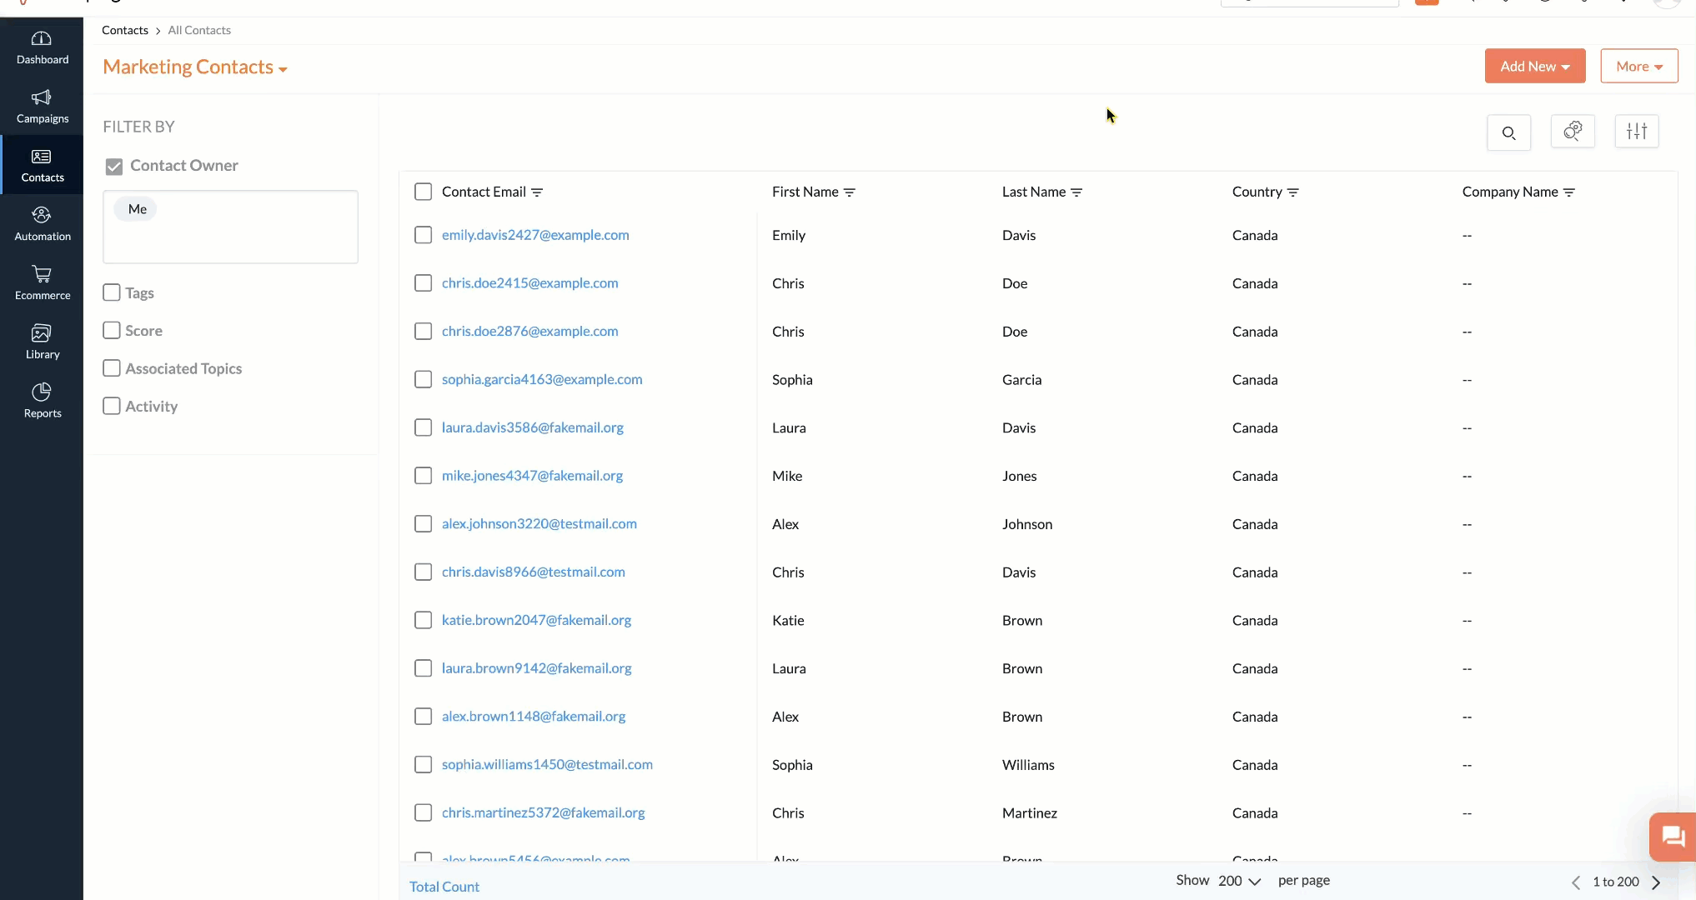Open the Dashboard sidebar icon
1696x900 pixels.
point(42,47)
